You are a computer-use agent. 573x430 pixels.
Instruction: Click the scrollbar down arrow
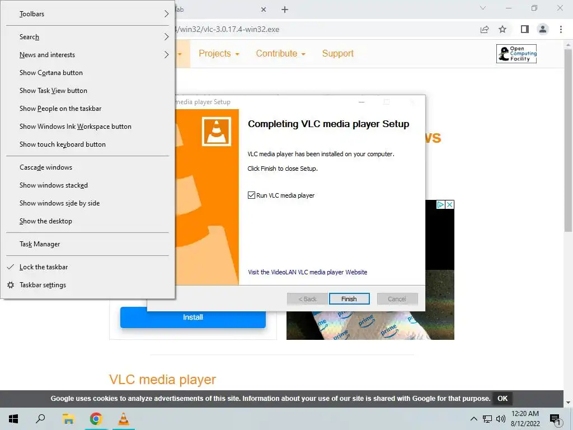click(x=568, y=402)
